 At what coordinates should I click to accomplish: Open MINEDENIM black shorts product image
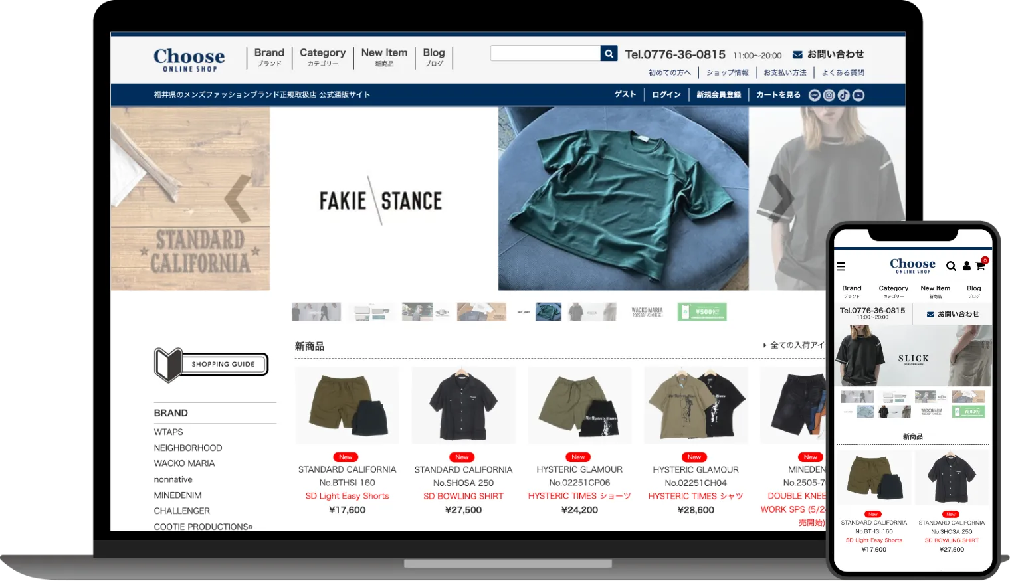click(794, 405)
